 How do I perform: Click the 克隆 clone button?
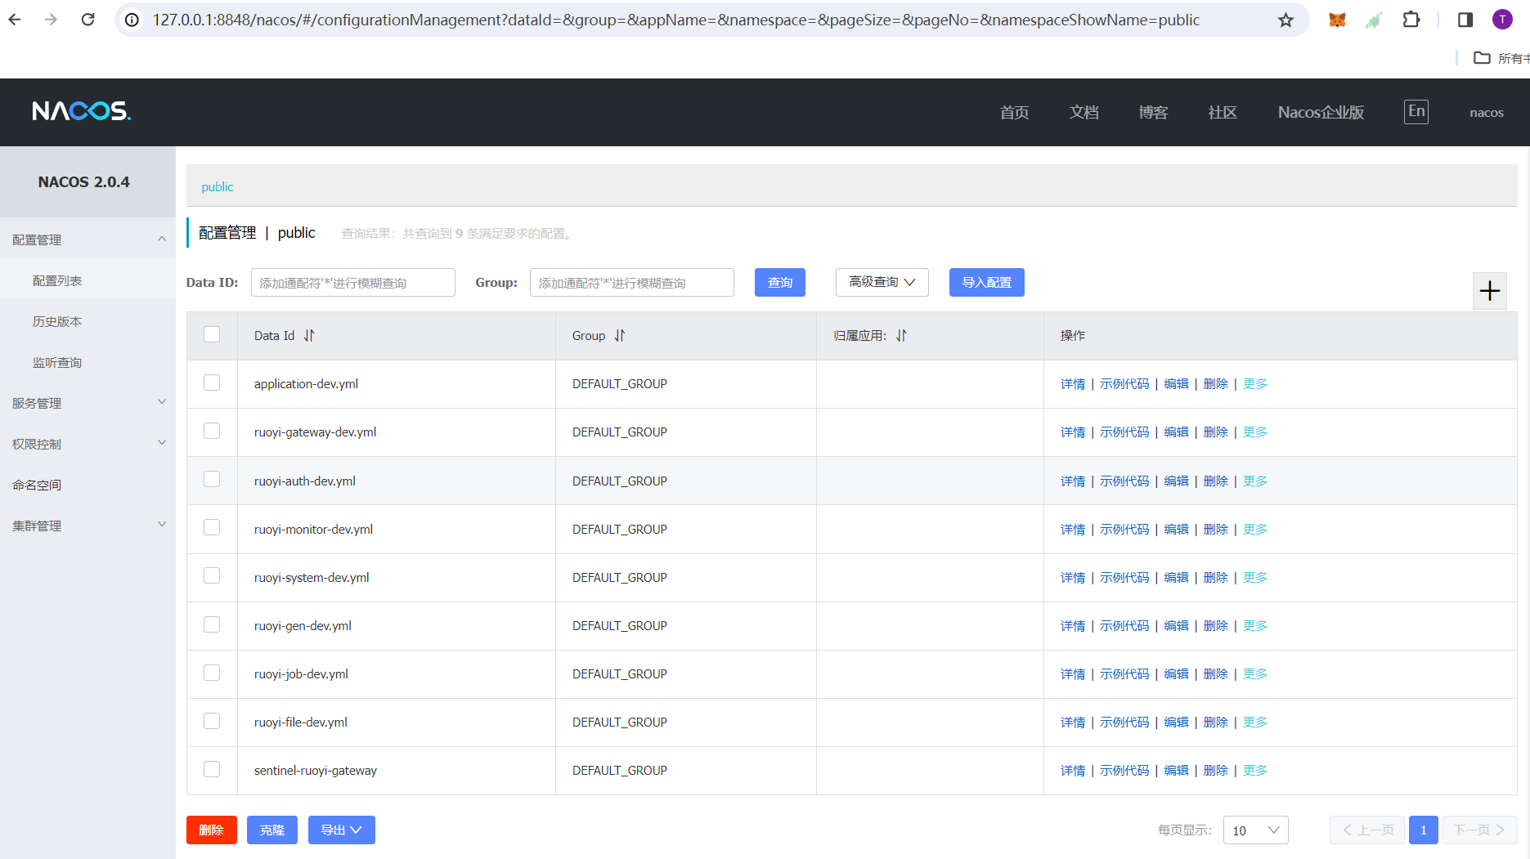271,830
